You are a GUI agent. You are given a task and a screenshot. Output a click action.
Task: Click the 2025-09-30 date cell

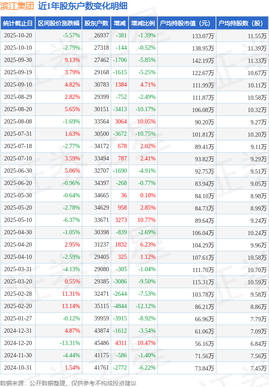[18, 60]
